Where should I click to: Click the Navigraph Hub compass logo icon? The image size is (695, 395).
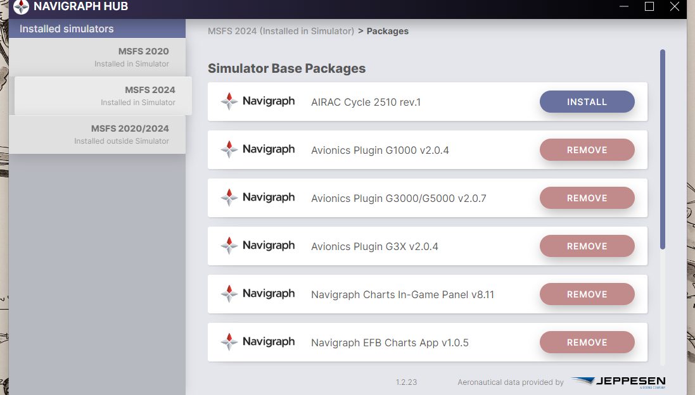[21, 7]
